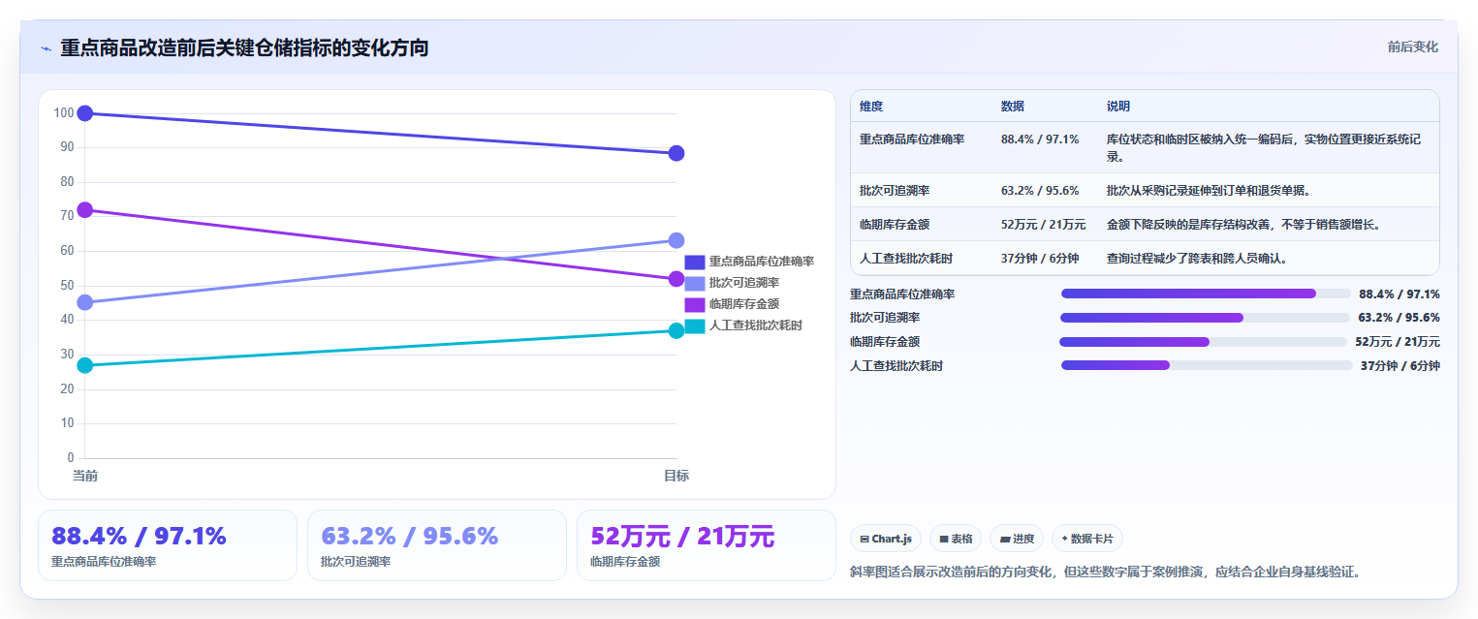Click the 27 cyan data point at 当前
1478x619 pixels.
click(x=84, y=365)
